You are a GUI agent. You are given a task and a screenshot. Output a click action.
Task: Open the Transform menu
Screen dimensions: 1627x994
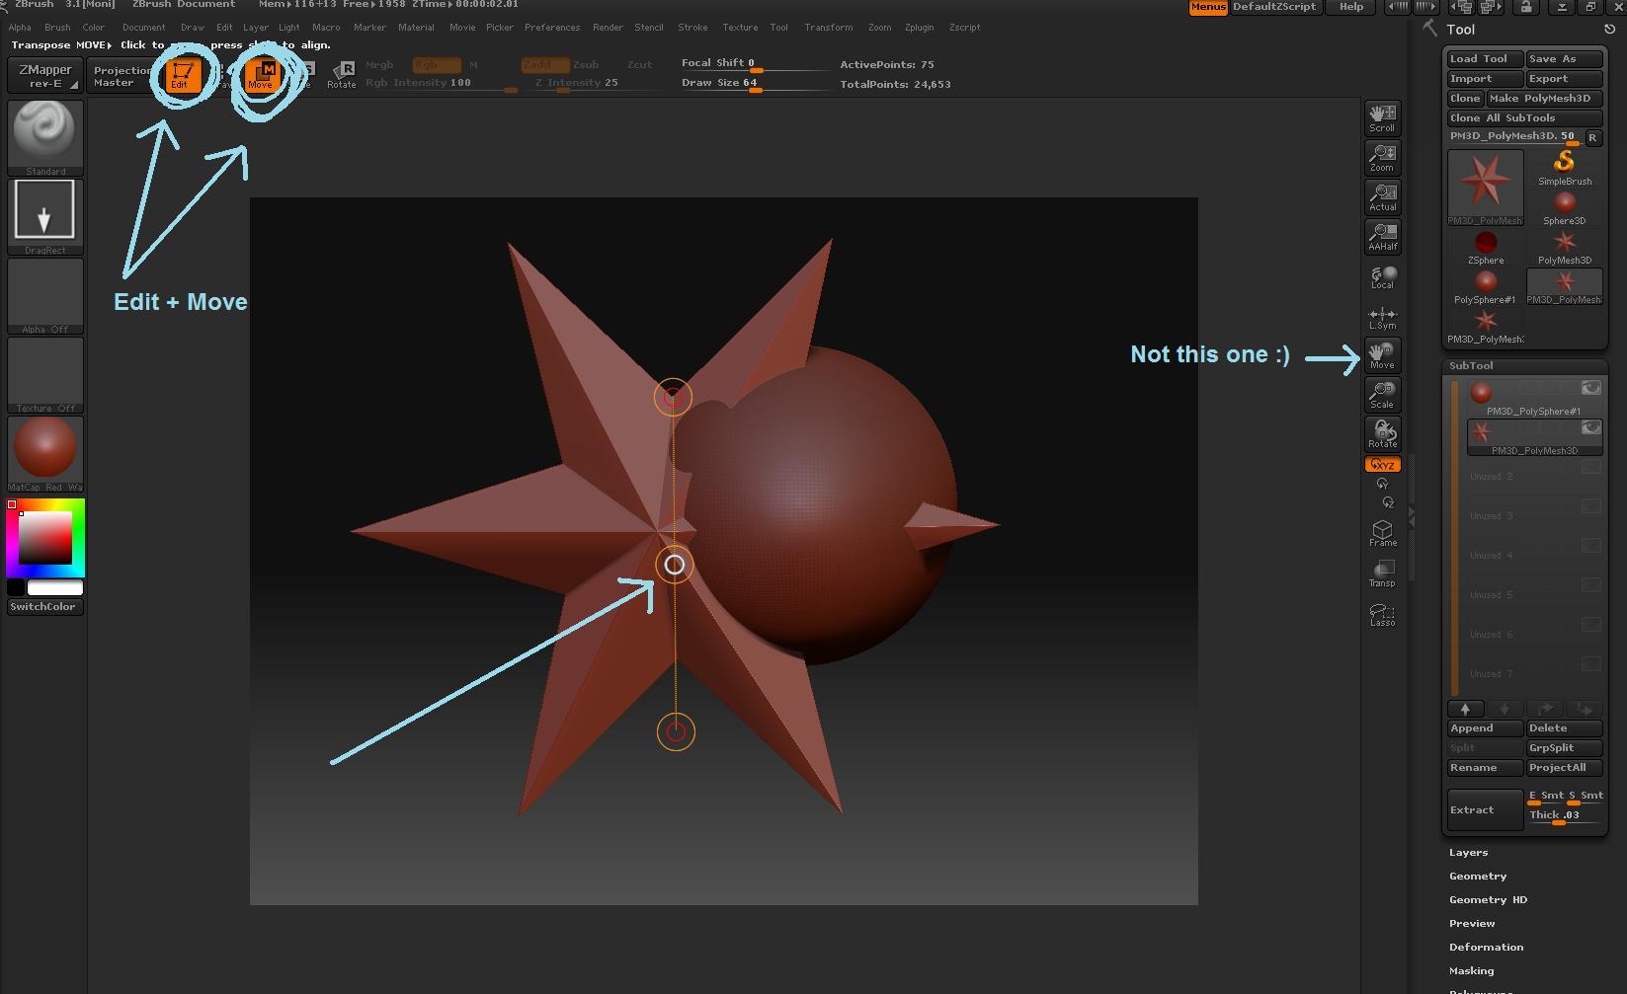[828, 28]
